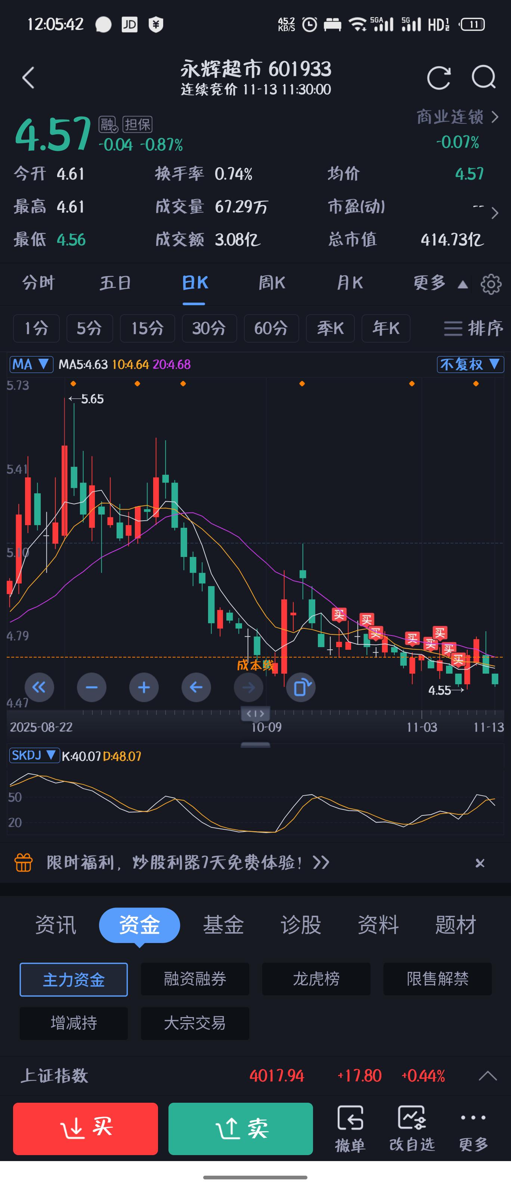The image size is (511, 1194).
Task: Open 撤单 cancel order icon
Action: click(x=350, y=1129)
